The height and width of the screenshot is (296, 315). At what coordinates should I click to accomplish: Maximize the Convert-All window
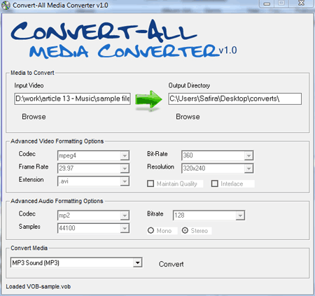click(281, 3)
